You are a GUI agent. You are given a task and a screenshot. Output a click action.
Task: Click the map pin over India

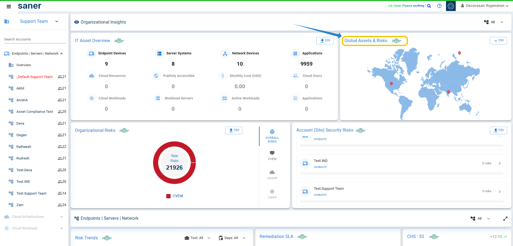point(449,92)
